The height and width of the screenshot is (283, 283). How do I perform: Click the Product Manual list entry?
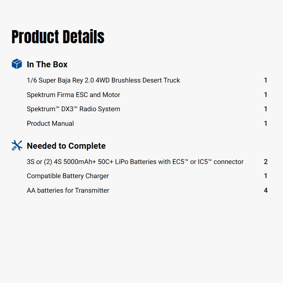(x=50, y=124)
